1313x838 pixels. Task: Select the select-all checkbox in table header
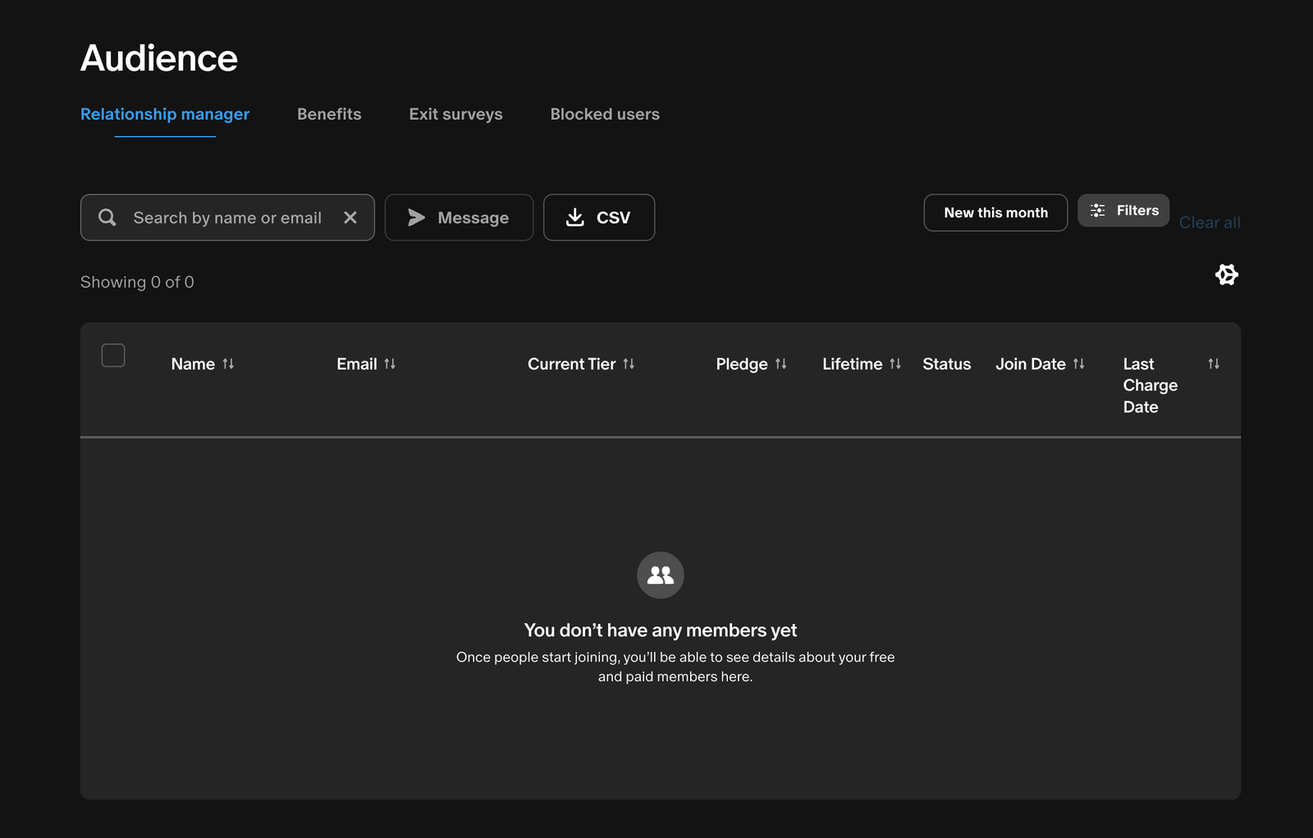(113, 355)
